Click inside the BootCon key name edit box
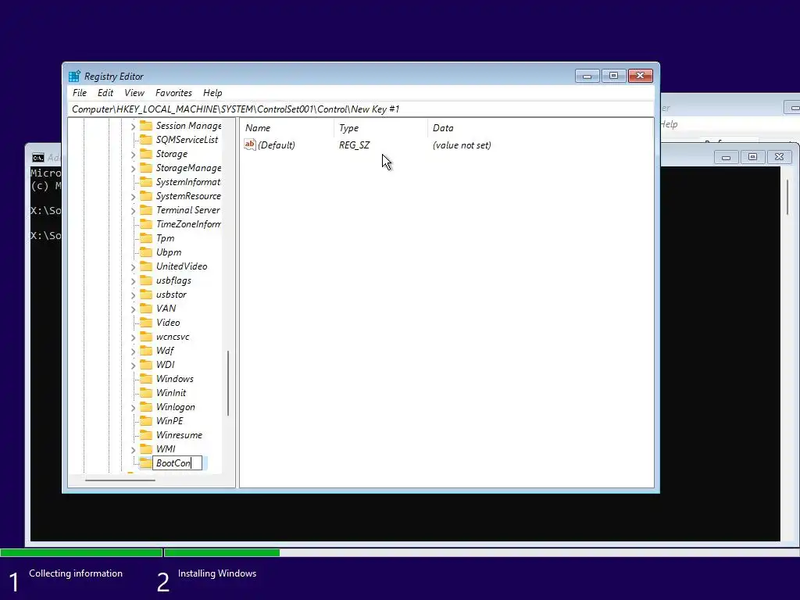800x600 pixels. pyautogui.click(x=177, y=462)
